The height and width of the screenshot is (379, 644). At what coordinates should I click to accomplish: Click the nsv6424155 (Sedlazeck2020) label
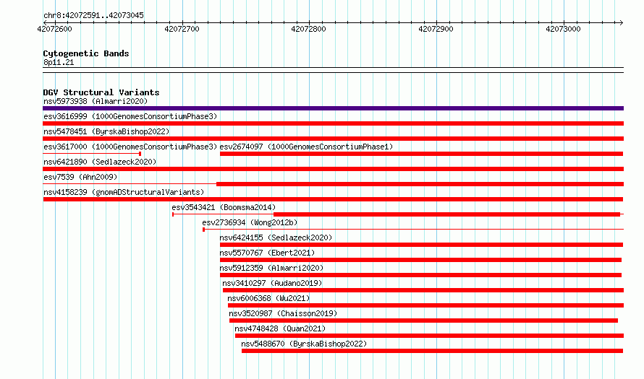tap(276, 238)
